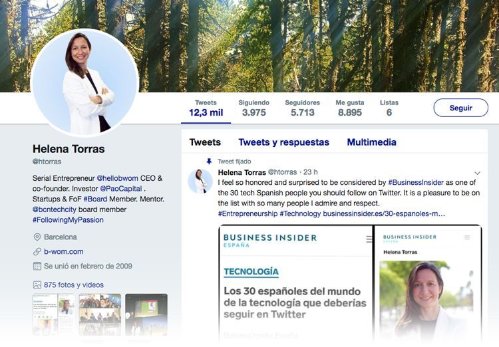Viewport: 499px width, 347px height.
Task: Click the Barcelona location text
Action: [61, 237]
